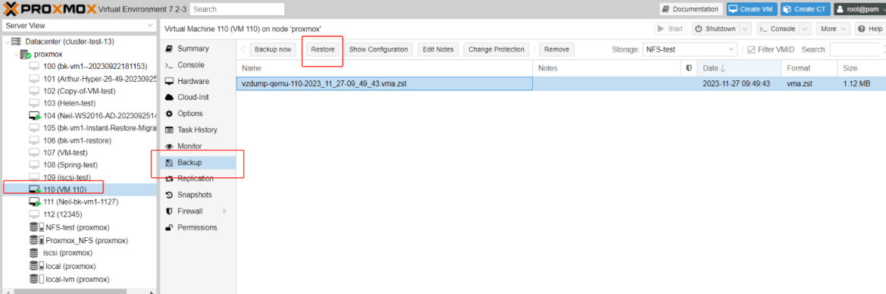
Task: Click the Backup floppy disk icon
Action: (169, 163)
